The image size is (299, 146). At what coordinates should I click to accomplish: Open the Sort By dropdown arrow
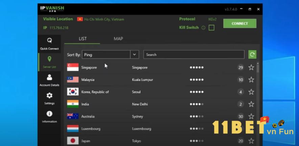click(134, 54)
